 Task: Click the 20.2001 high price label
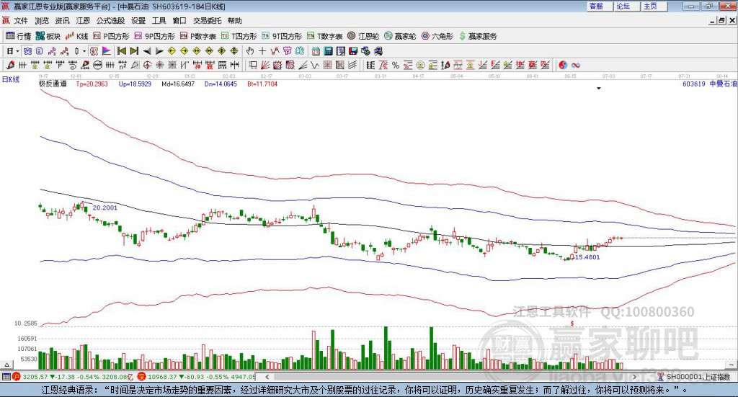pyautogui.click(x=105, y=208)
